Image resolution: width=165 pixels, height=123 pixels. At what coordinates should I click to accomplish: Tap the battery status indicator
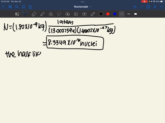click(x=162, y=1)
